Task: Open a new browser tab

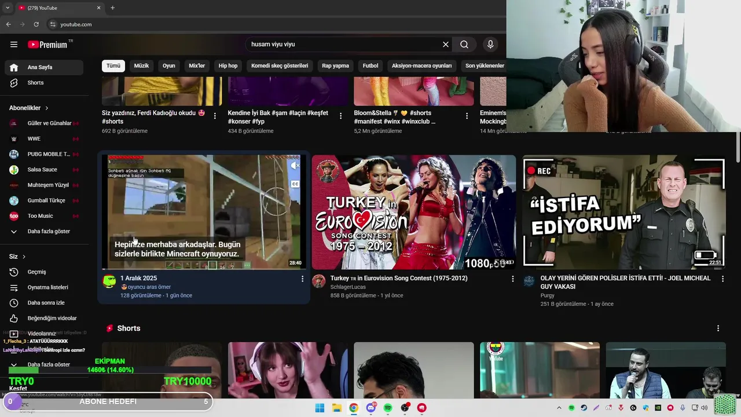Action: [112, 8]
